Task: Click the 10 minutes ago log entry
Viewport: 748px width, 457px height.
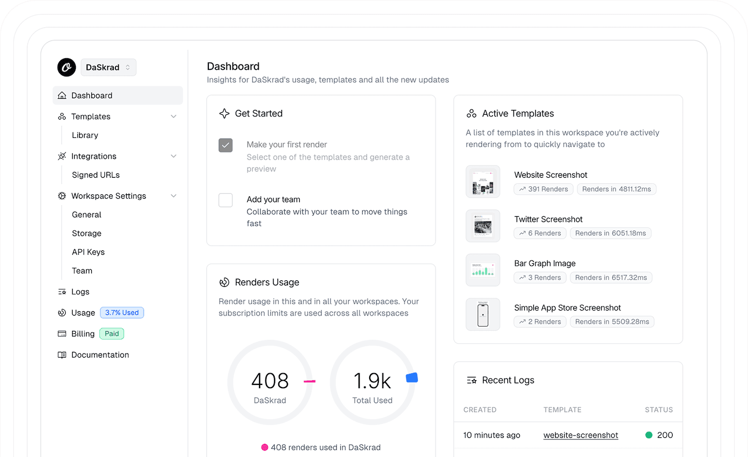Action: click(492, 435)
